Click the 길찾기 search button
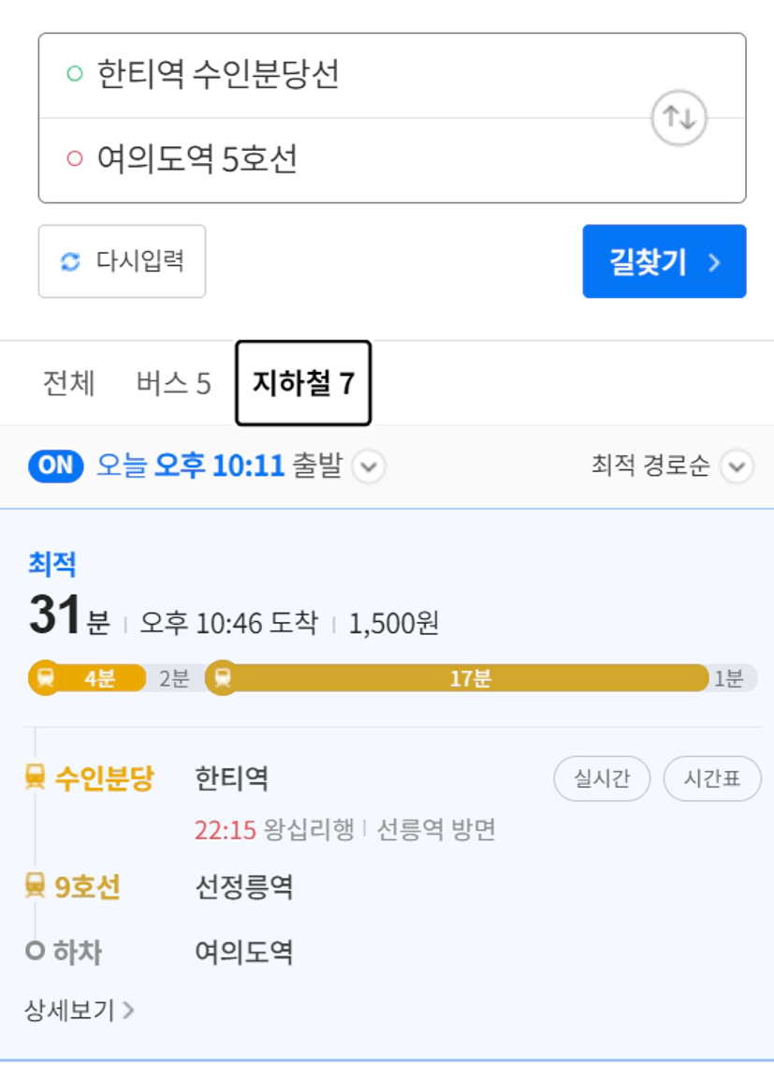This screenshot has height=1081, width=774. click(664, 261)
